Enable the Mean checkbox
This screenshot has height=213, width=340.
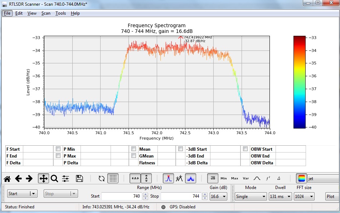point(133,149)
